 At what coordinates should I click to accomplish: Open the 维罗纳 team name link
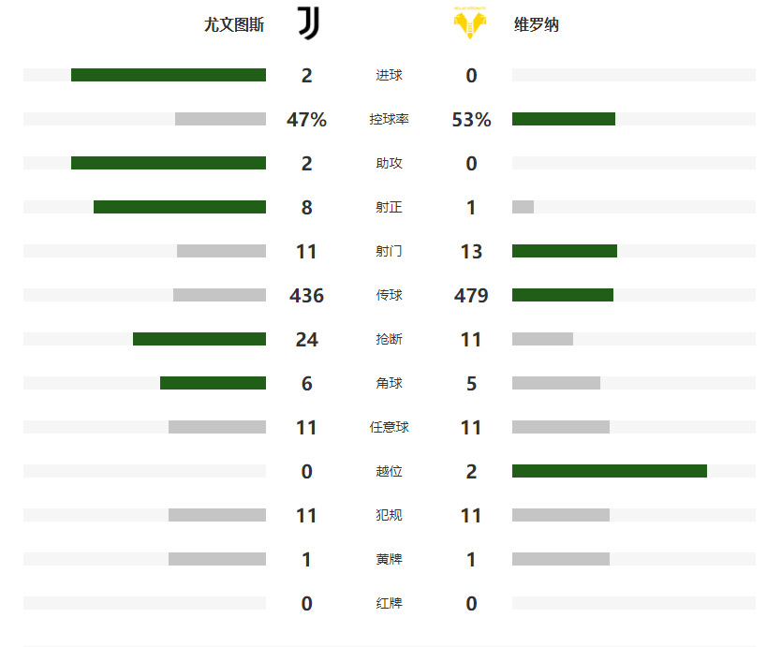point(536,24)
